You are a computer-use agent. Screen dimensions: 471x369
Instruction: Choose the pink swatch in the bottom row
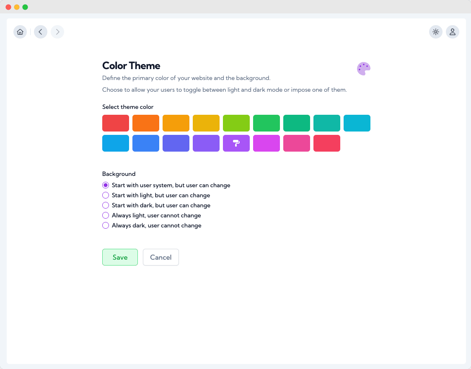[297, 143]
